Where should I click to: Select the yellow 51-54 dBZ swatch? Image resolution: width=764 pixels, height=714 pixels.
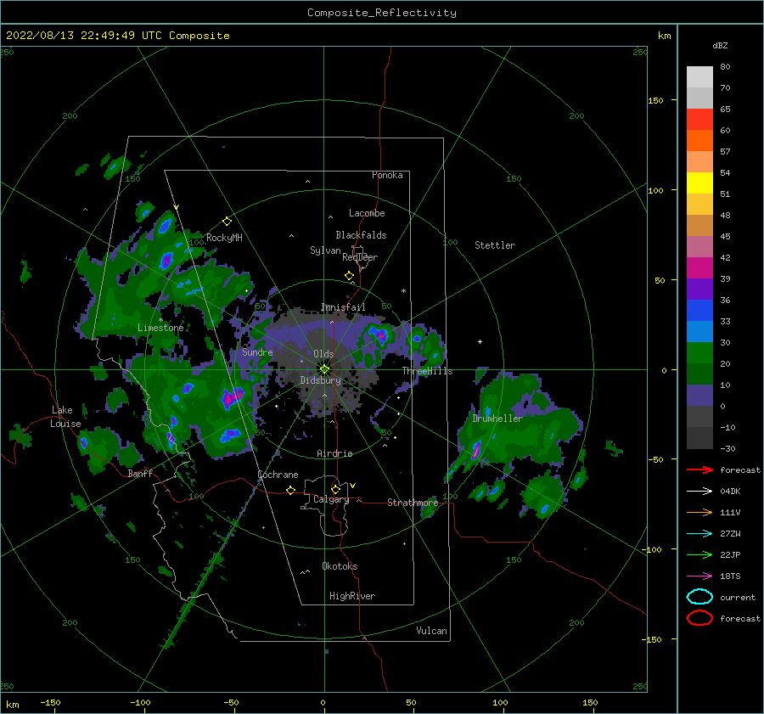699,183
